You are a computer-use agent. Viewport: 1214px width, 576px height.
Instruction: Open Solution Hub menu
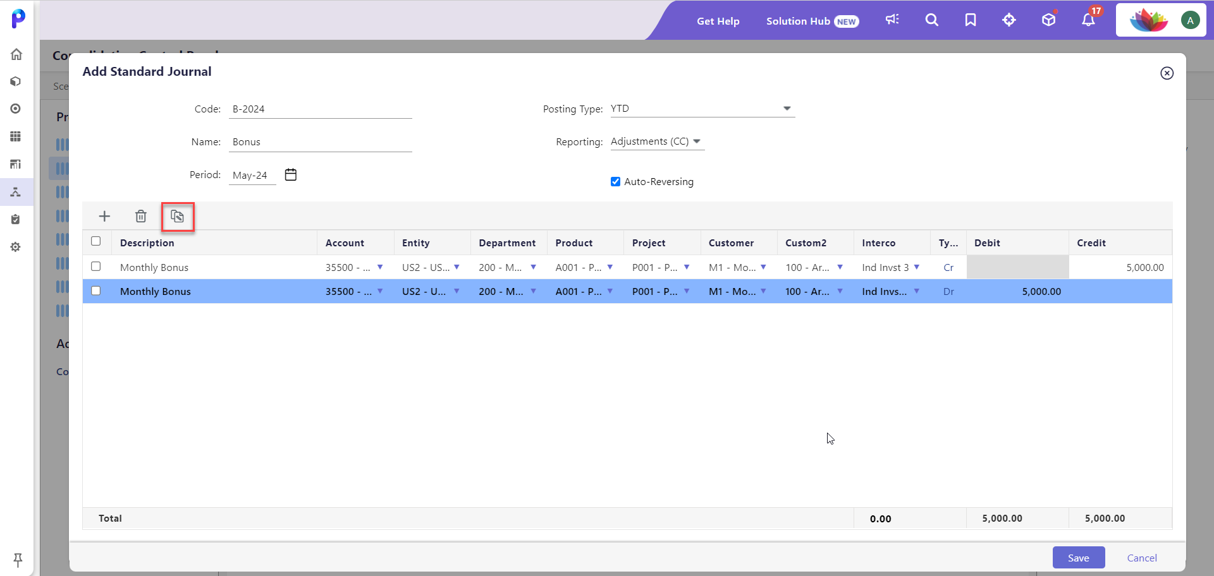[x=812, y=21]
